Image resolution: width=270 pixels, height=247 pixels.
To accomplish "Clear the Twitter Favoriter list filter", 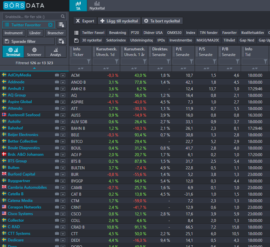I will tap(50, 25).
